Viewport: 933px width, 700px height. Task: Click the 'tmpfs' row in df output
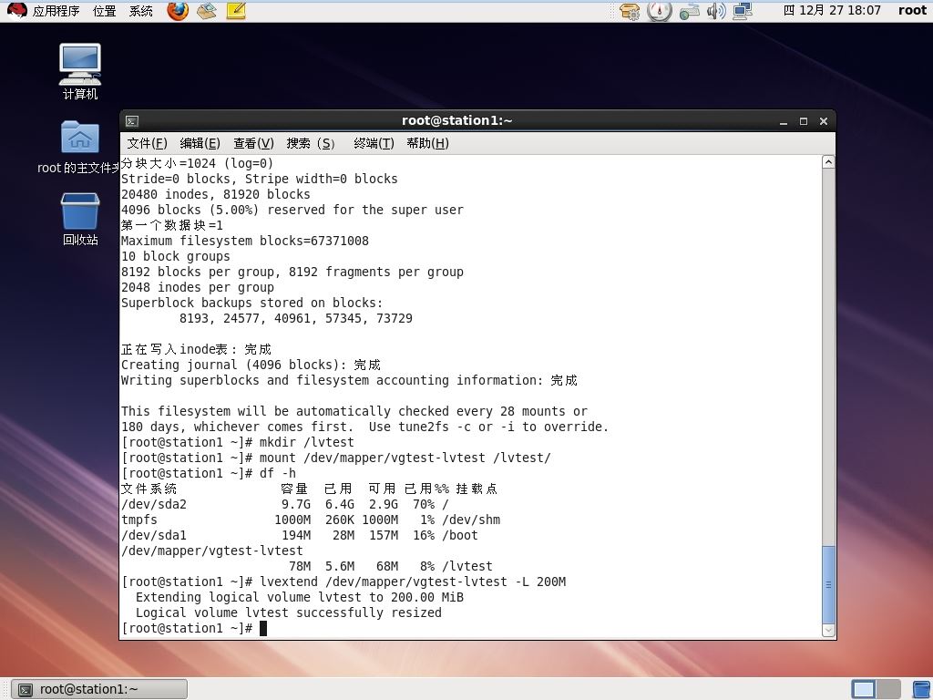coord(311,520)
